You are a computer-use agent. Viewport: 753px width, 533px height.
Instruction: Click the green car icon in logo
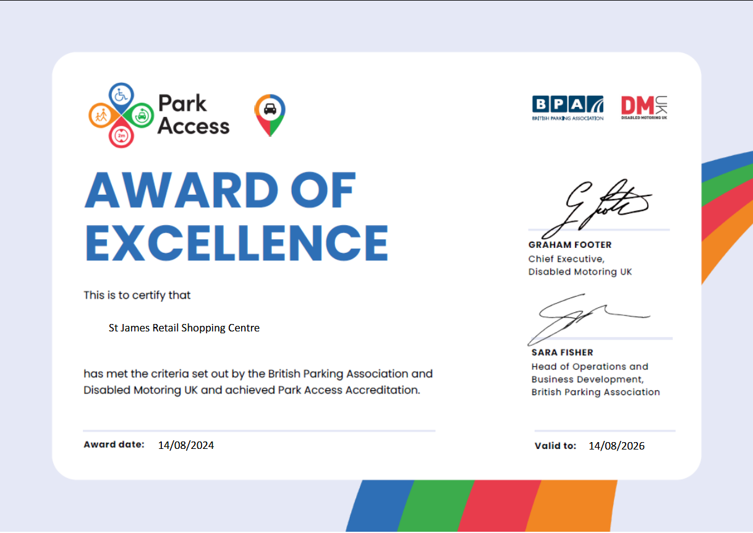[142, 114]
